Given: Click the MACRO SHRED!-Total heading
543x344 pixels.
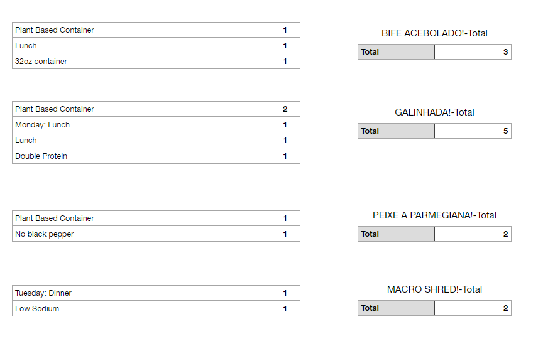Looking at the screenshot, I should point(434,289).
